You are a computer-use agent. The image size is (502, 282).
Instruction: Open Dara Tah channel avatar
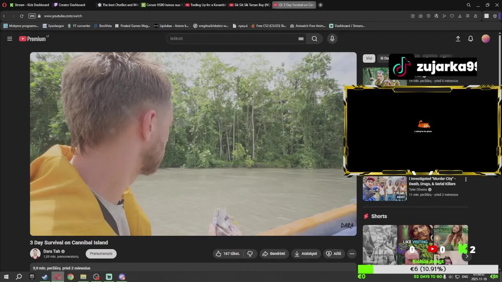point(35,253)
